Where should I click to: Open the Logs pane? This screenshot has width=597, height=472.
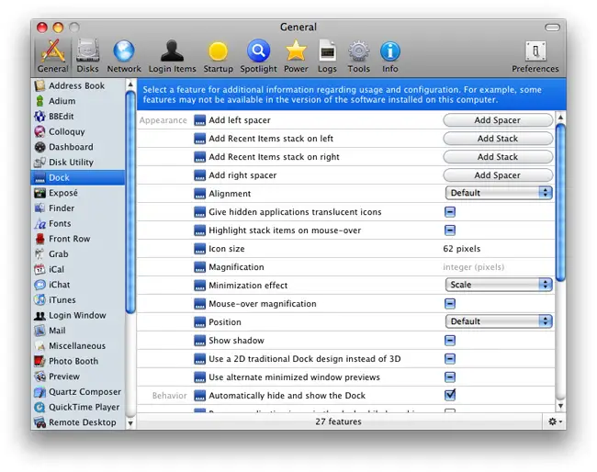[x=327, y=56]
